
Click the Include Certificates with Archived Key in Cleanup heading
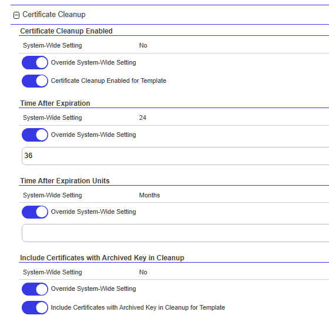[x=102, y=258]
